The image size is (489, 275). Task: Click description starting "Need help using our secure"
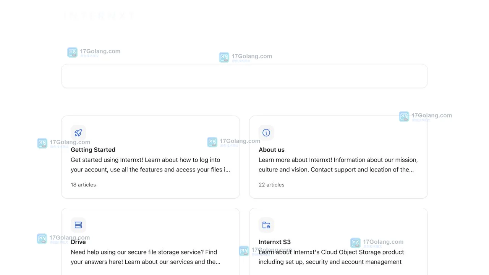click(x=146, y=257)
